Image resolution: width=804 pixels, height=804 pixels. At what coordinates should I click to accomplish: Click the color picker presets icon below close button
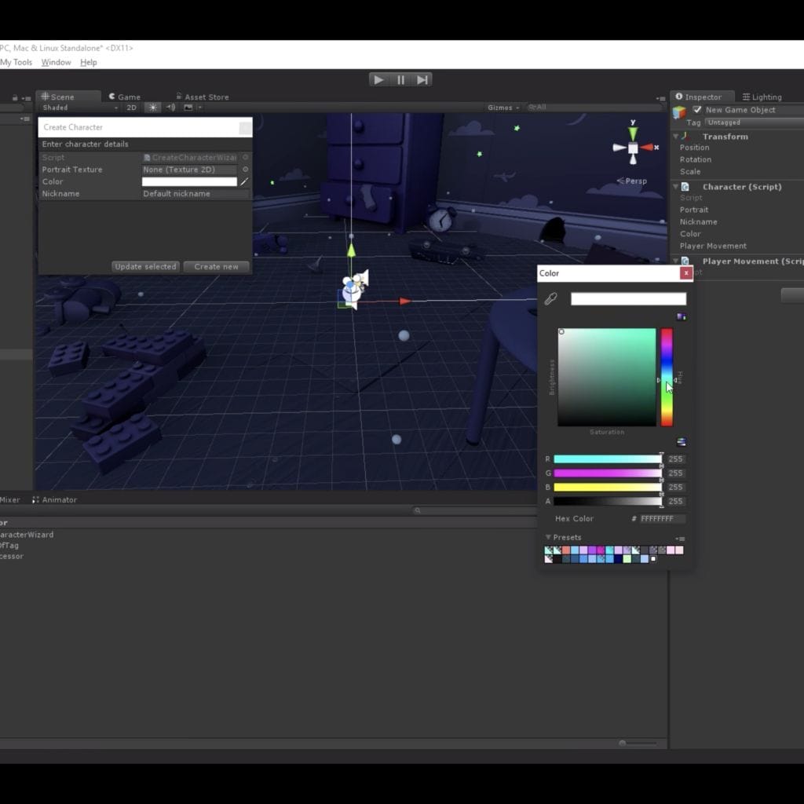pos(682,316)
